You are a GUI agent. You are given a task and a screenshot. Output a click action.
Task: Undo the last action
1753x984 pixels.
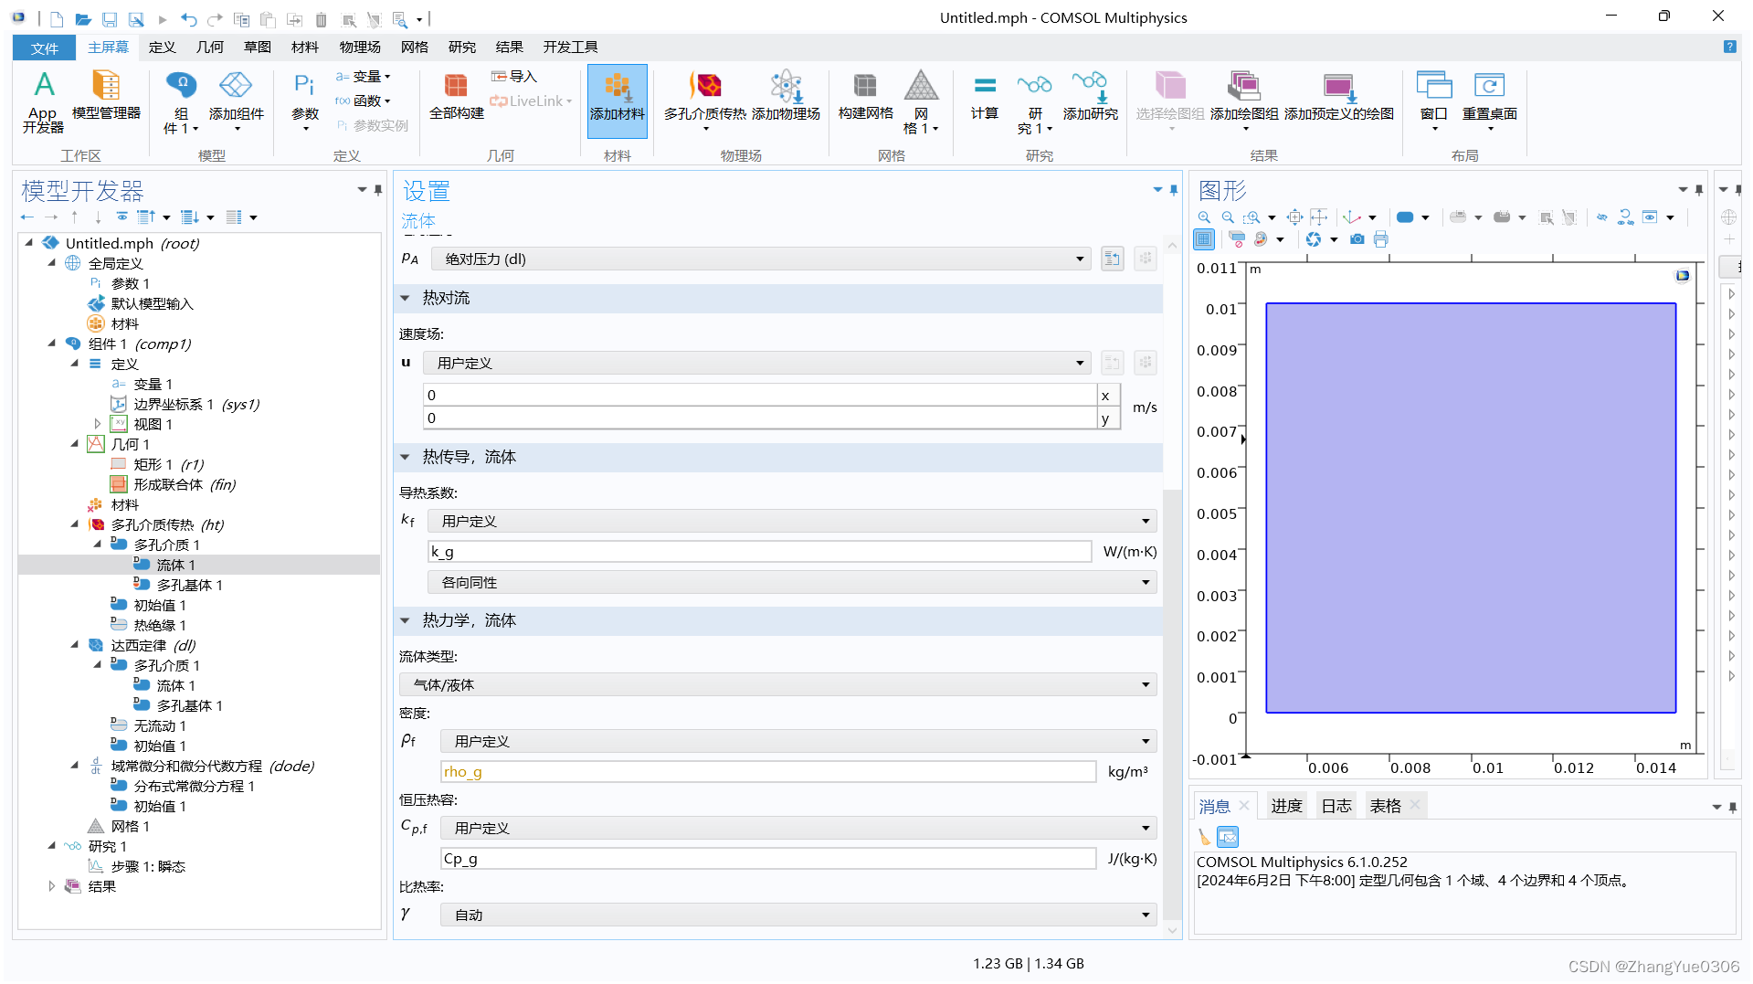188,18
